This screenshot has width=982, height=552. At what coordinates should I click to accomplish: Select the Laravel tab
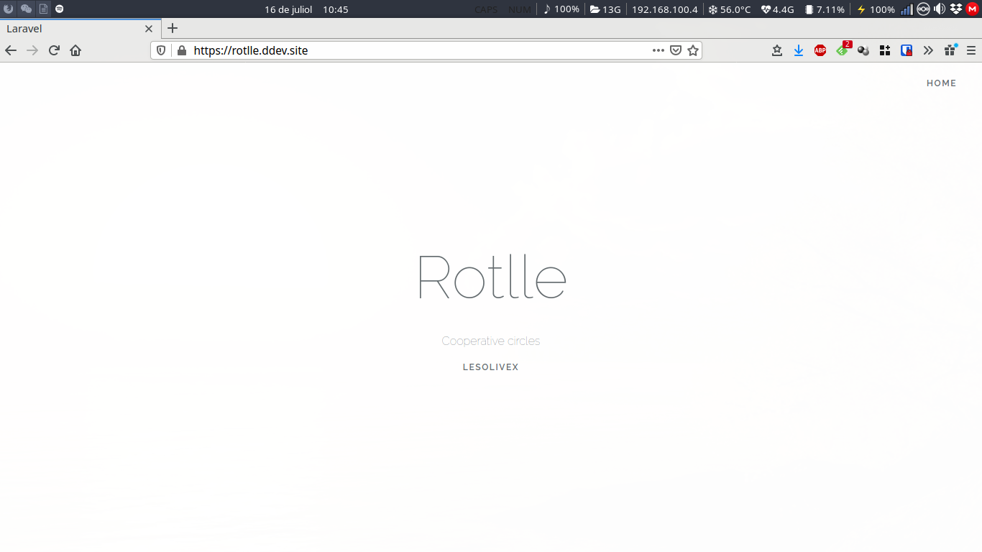79,29
